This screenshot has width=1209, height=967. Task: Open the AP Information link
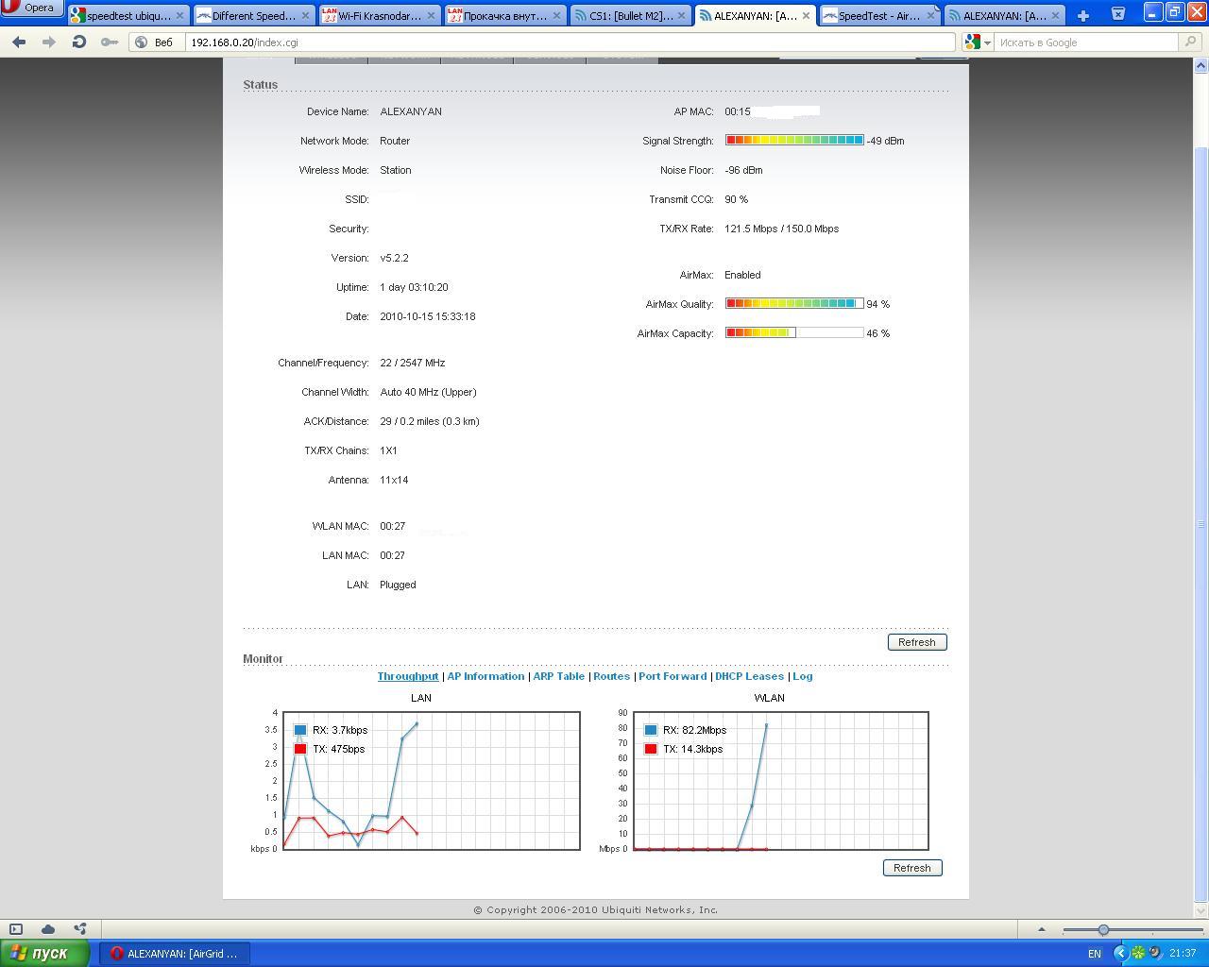tap(485, 676)
